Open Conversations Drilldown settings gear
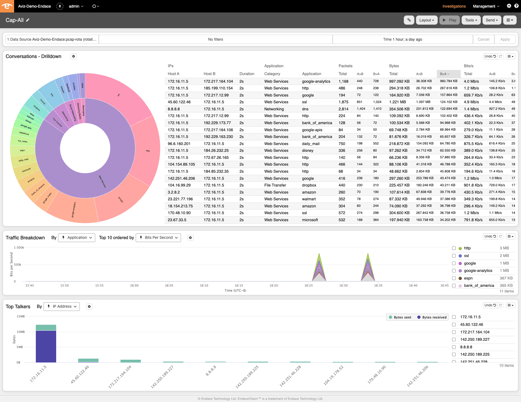 74,56
